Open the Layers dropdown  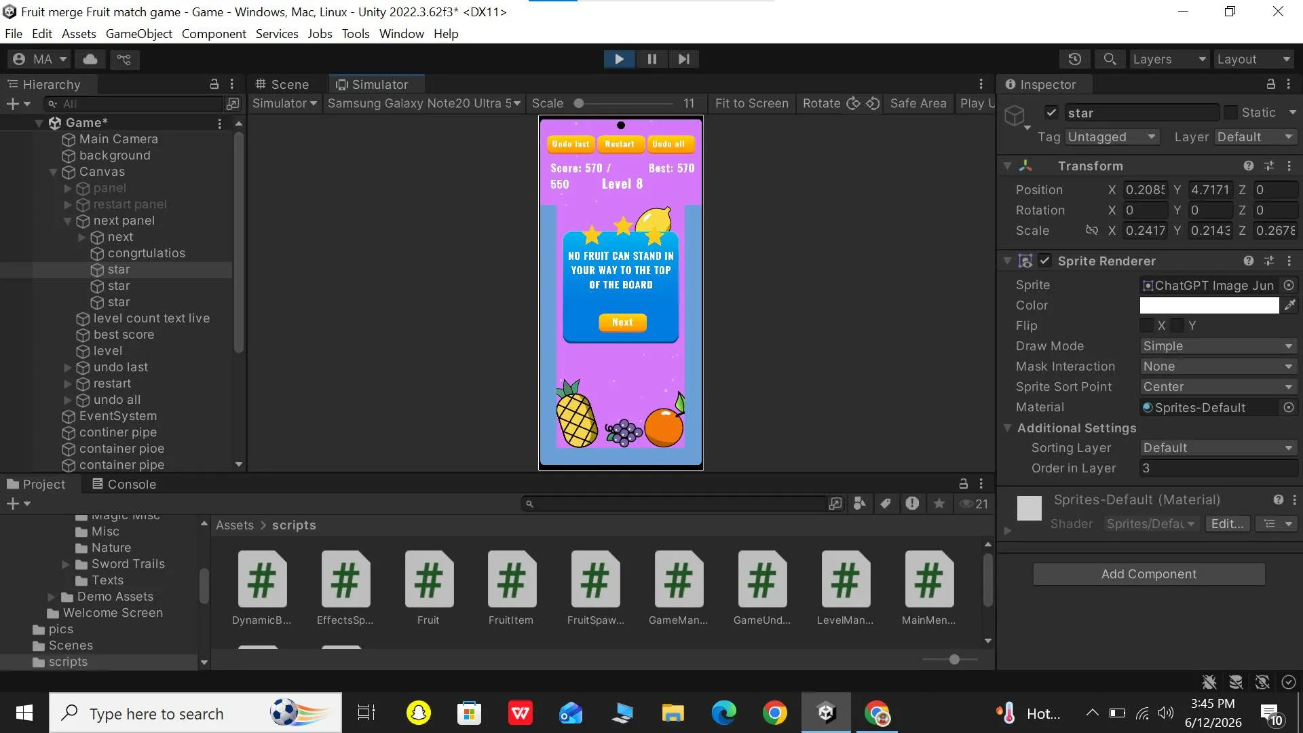(1169, 59)
